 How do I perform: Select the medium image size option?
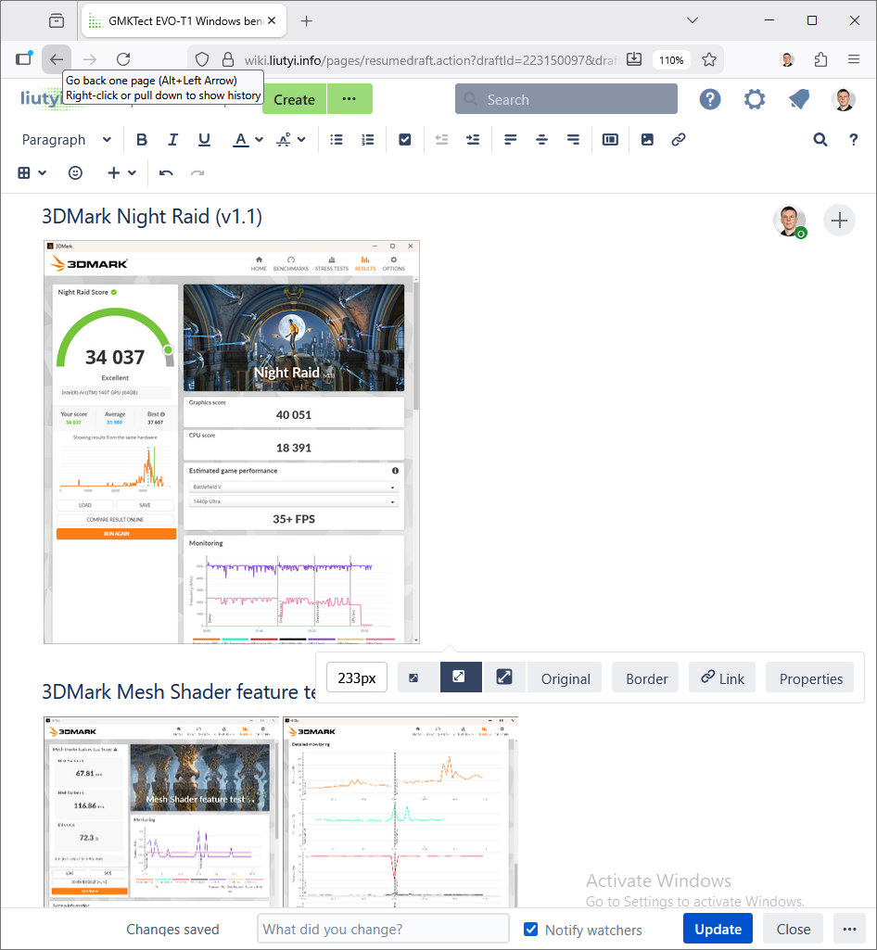[459, 678]
